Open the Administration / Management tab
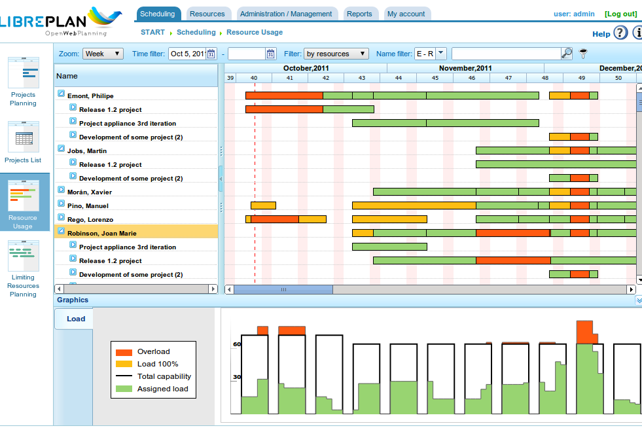The width and height of the screenshot is (642, 428). [x=286, y=14]
